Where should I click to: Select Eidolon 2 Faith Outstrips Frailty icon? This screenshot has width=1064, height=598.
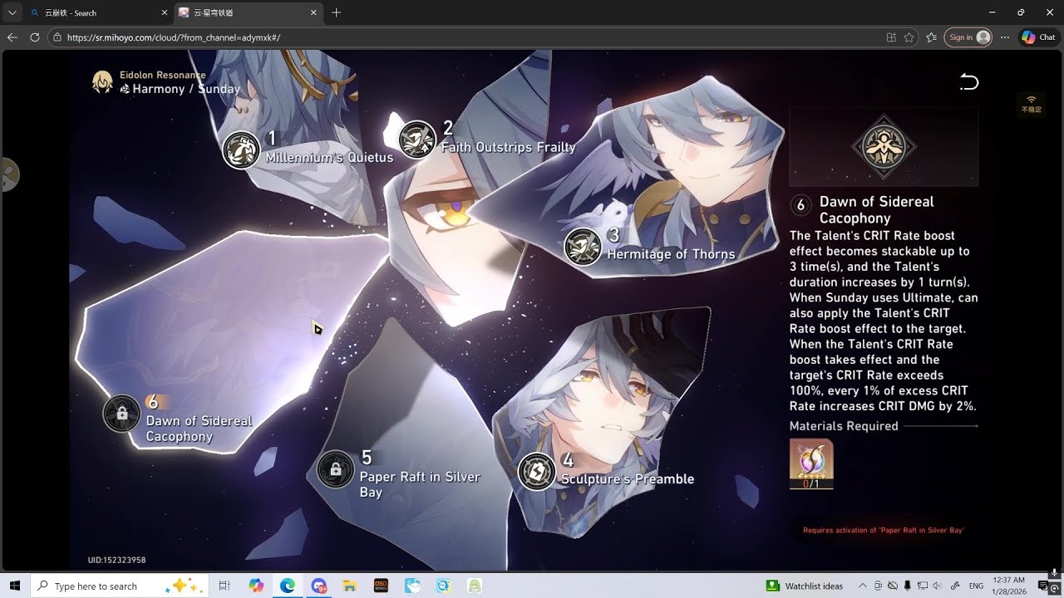pyautogui.click(x=417, y=139)
